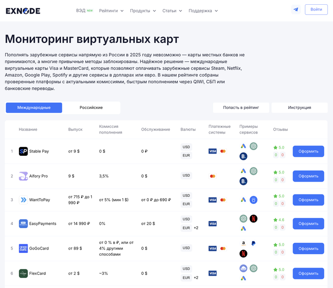Click blue round icon in WantToPay services
Viewport: 333px width, 288px height.
click(x=254, y=200)
